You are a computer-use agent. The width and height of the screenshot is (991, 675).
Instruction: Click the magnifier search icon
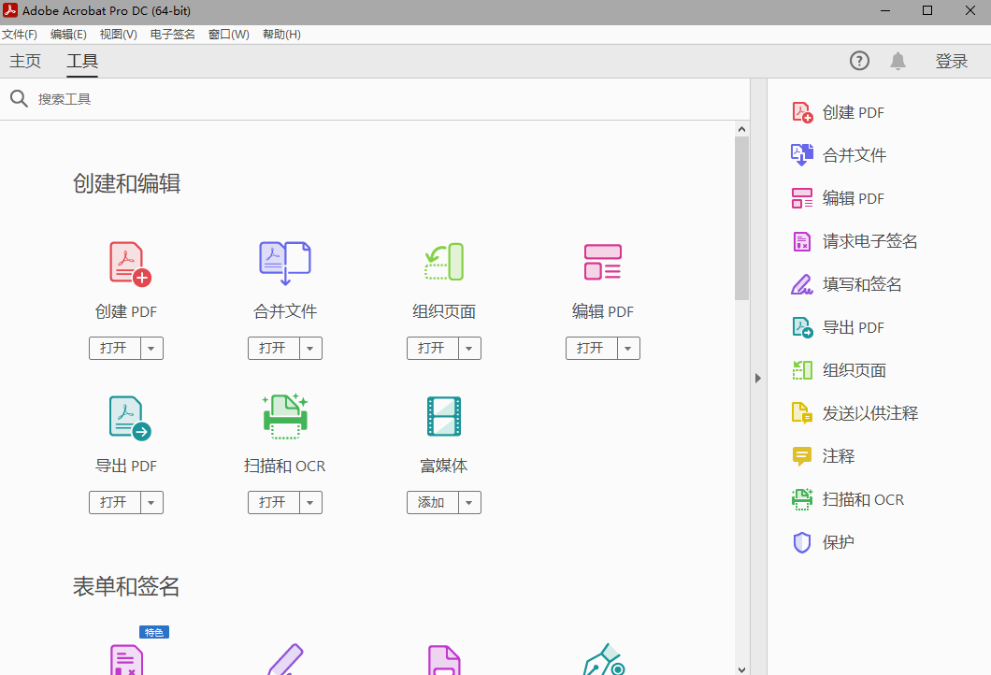coord(19,98)
